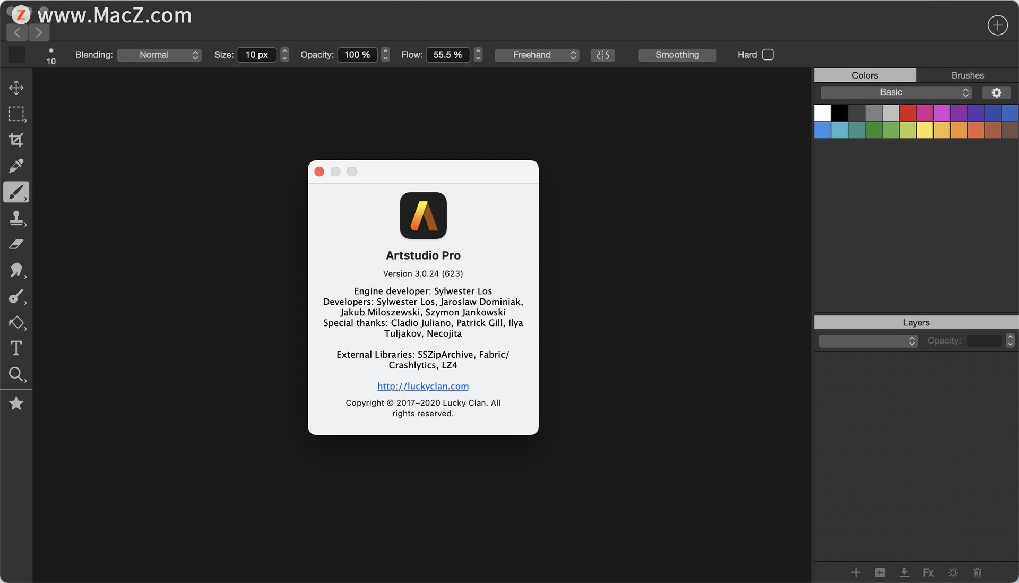Enable the Hard brush checkbox
Viewport: 1019px width, 583px height.
(x=767, y=55)
